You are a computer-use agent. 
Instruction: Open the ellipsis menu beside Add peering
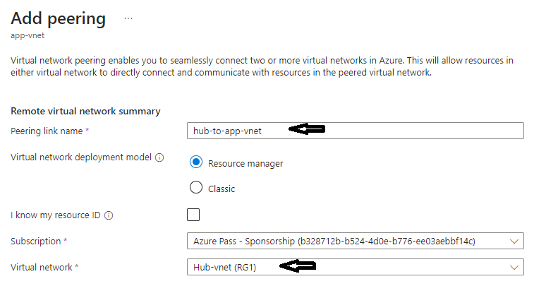128,18
